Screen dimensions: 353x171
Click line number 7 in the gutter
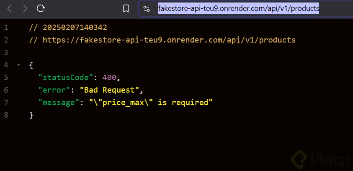[5, 103]
